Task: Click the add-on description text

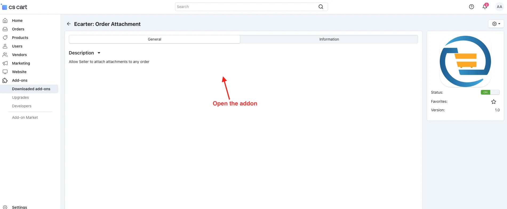Action: [109, 62]
